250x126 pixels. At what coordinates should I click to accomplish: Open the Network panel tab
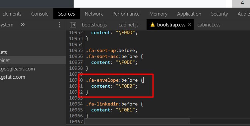click(x=94, y=14)
